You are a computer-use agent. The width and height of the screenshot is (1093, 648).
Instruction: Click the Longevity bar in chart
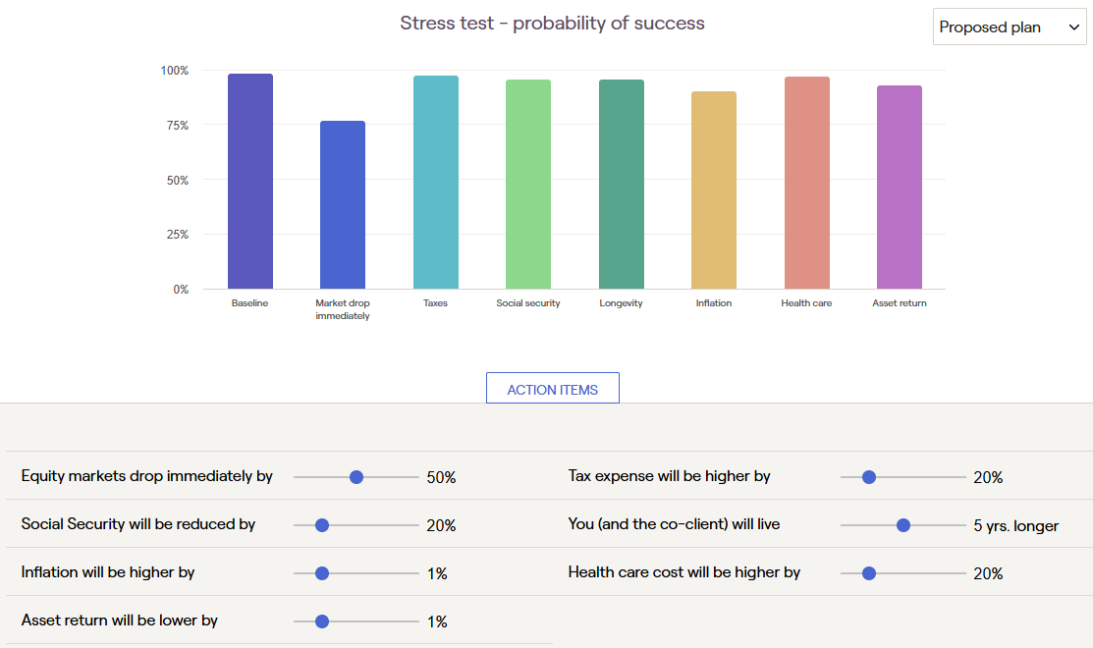coord(621,185)
